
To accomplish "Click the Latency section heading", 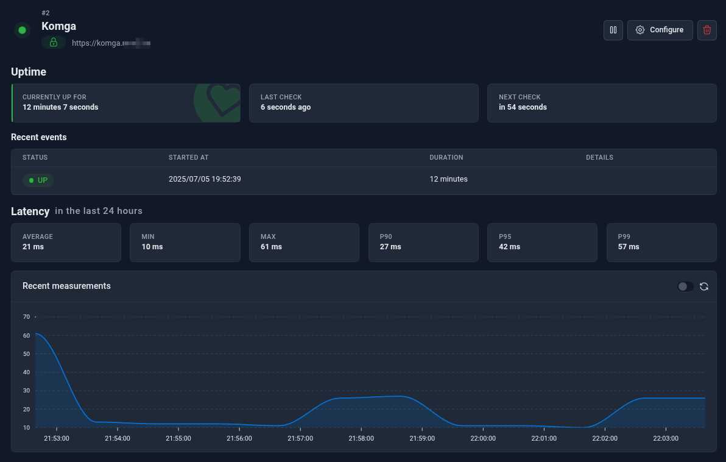I will pos(30,211).
